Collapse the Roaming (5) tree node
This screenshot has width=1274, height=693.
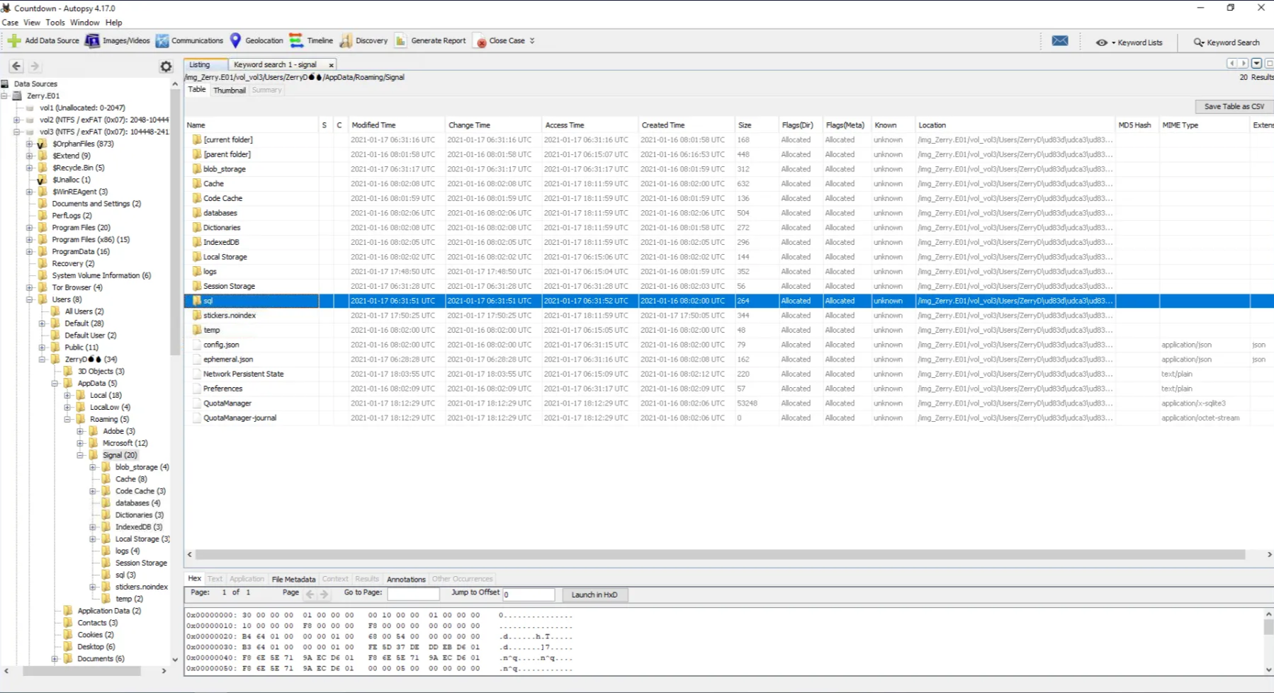[x=67, y=419]
